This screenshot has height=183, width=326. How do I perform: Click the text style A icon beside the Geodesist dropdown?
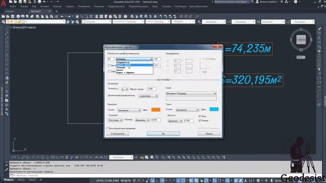(199, 21)
